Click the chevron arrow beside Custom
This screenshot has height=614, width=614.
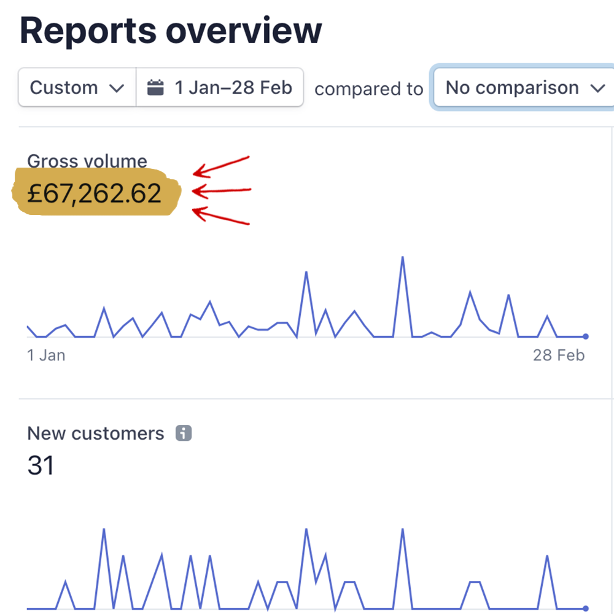coord(117,88)
